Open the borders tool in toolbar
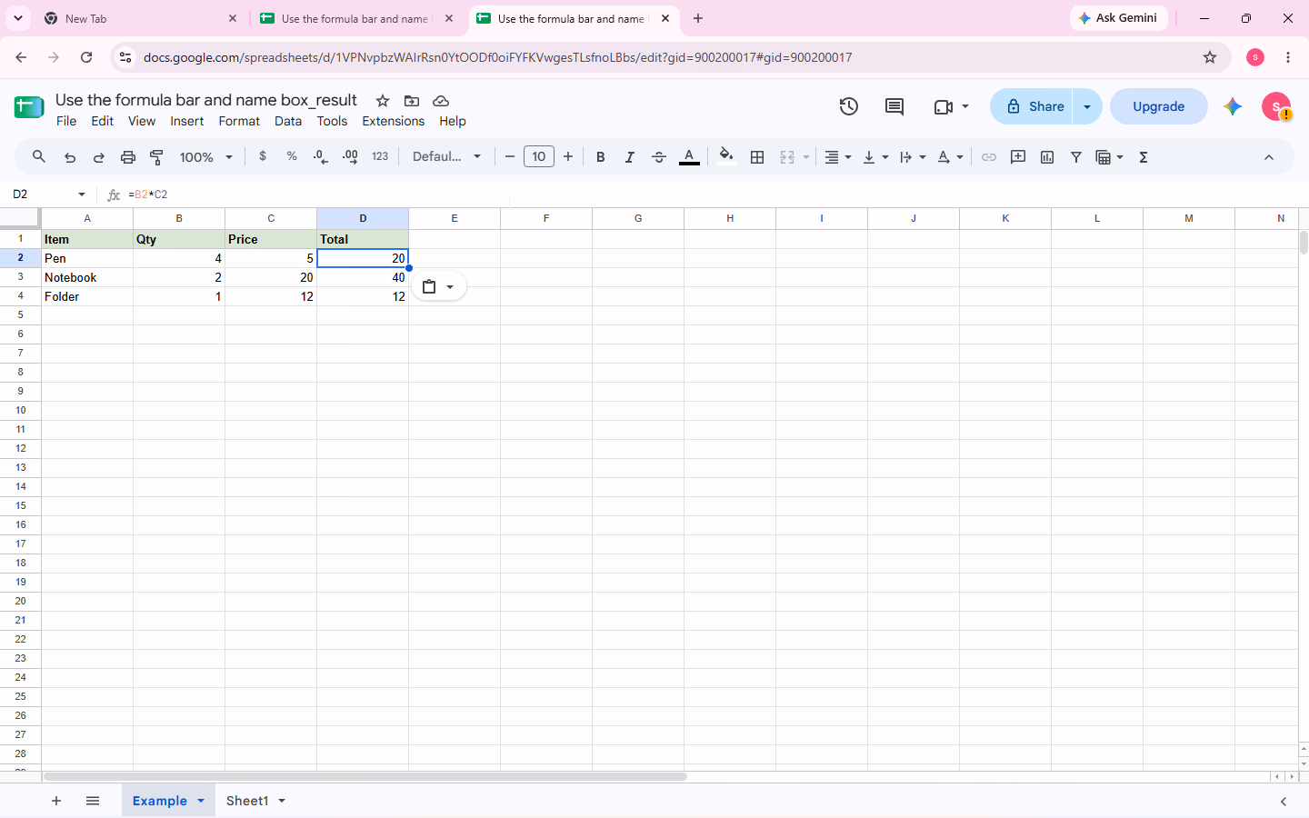Screen dimensions: 1309x818 [x=756, y=157]
